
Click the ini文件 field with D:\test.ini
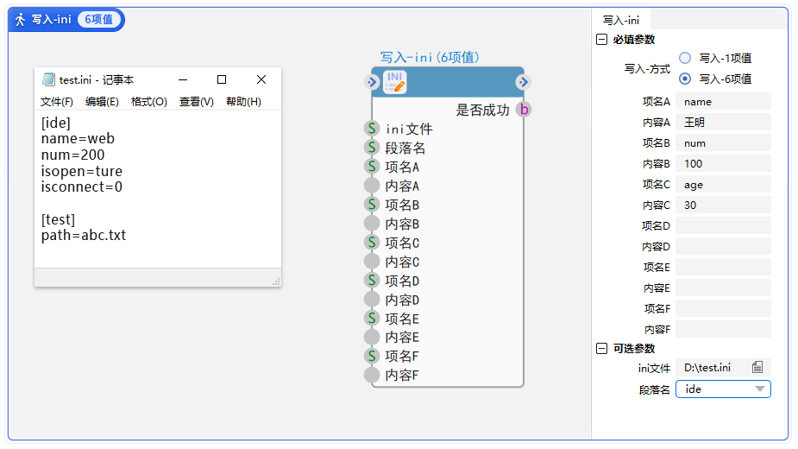tap(723, 367)
